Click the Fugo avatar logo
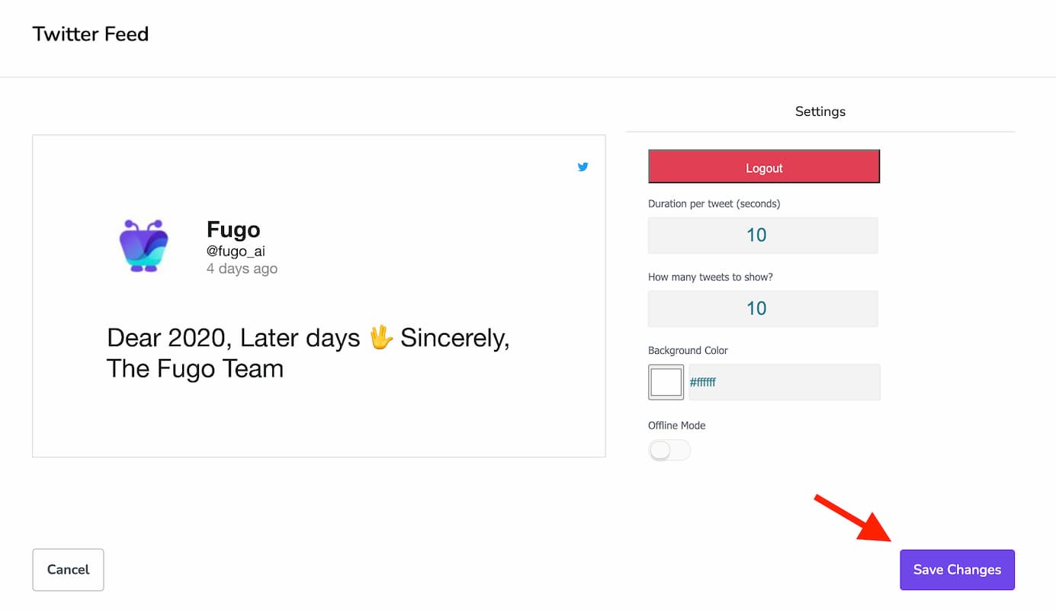The height and width of the screenshot is (610, 1056). point(143,246)
